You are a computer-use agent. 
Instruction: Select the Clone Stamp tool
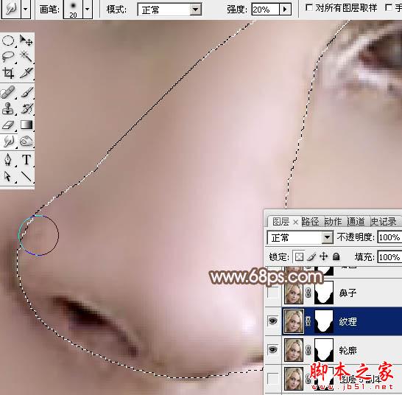point(8,108)
